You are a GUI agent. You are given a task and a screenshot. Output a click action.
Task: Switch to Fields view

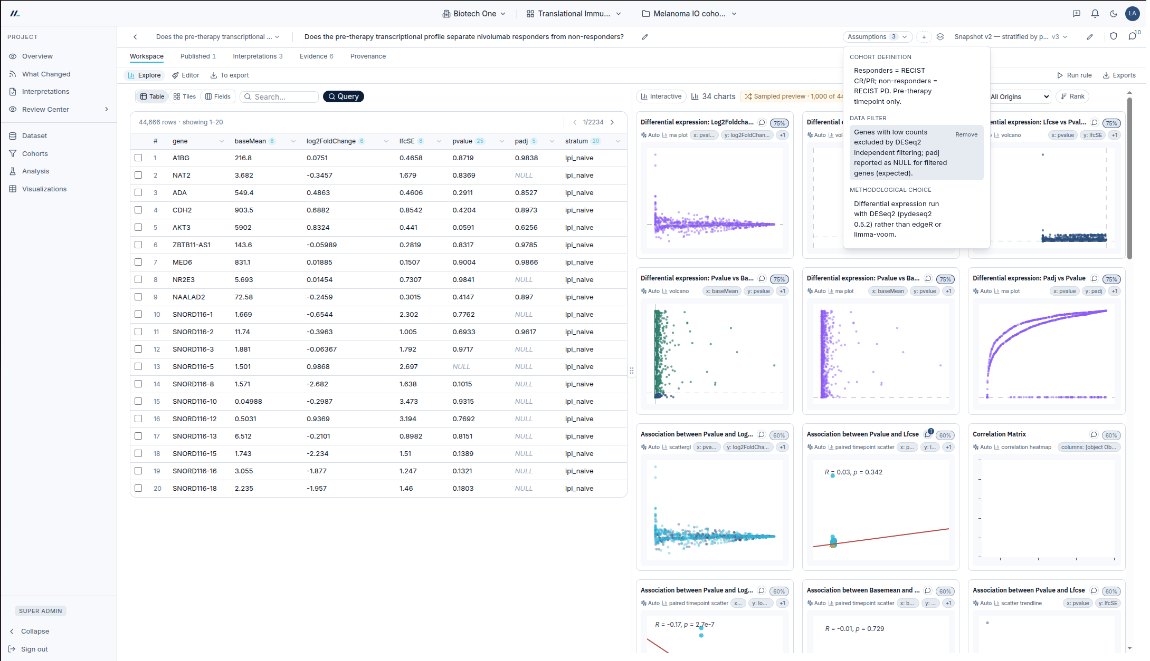(218, 97)
